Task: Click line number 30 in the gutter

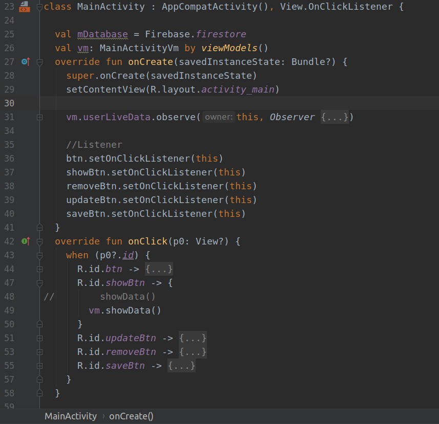Action: pos(9,103)
